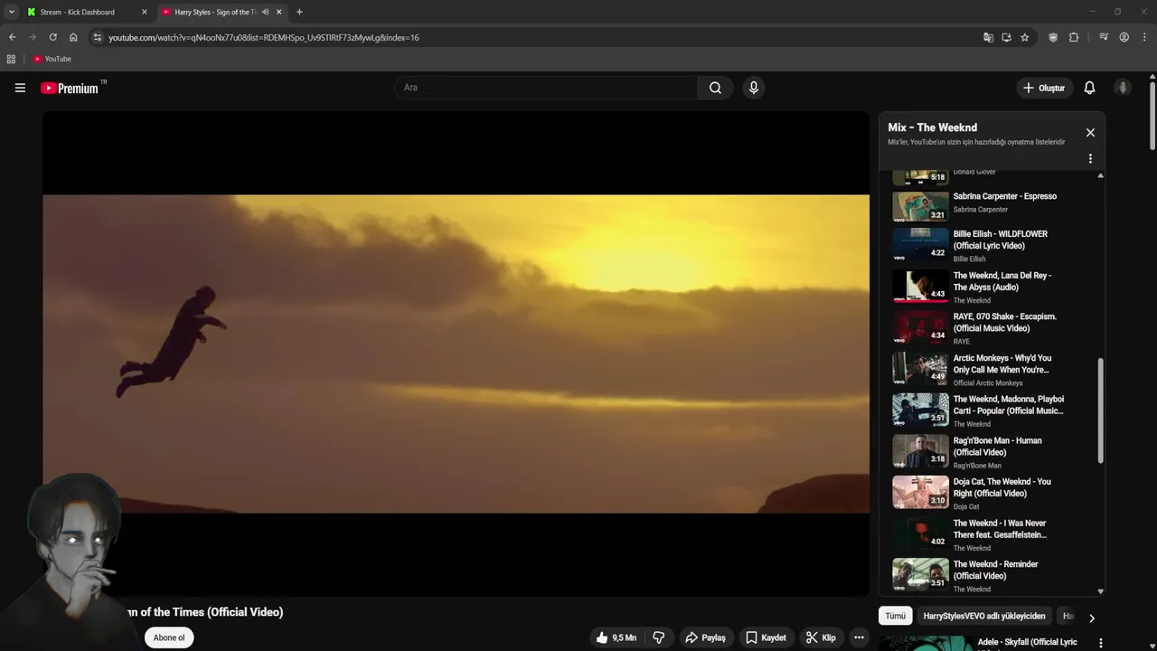Open the Mix playlist three-dot options menu

1090,158
